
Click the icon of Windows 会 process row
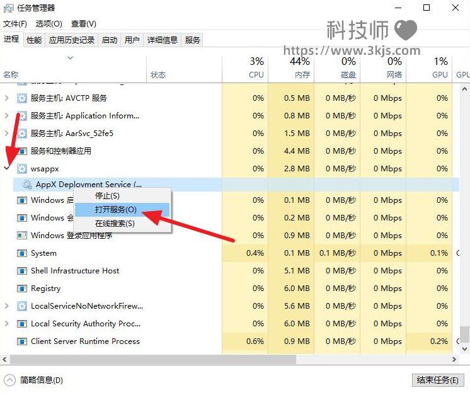point(22,218)
